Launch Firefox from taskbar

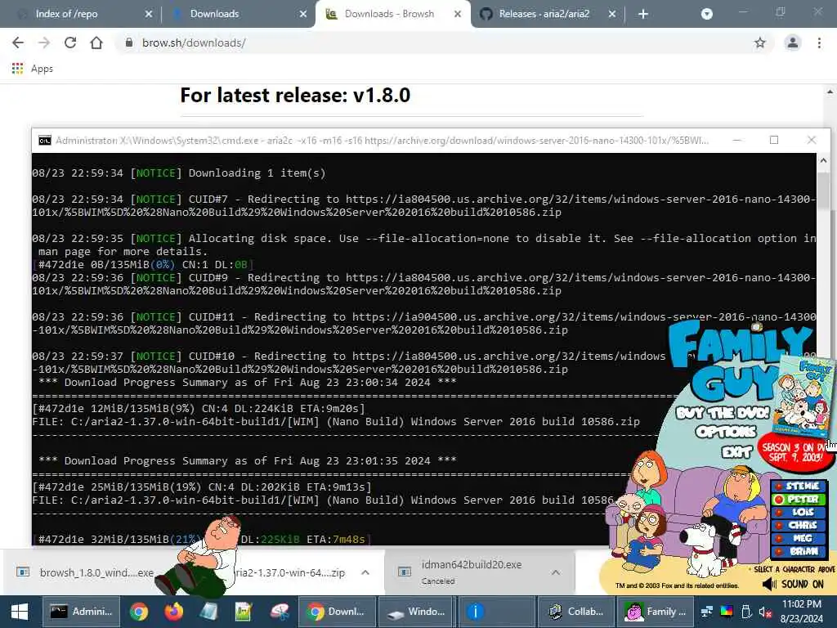tap(173, 612)
